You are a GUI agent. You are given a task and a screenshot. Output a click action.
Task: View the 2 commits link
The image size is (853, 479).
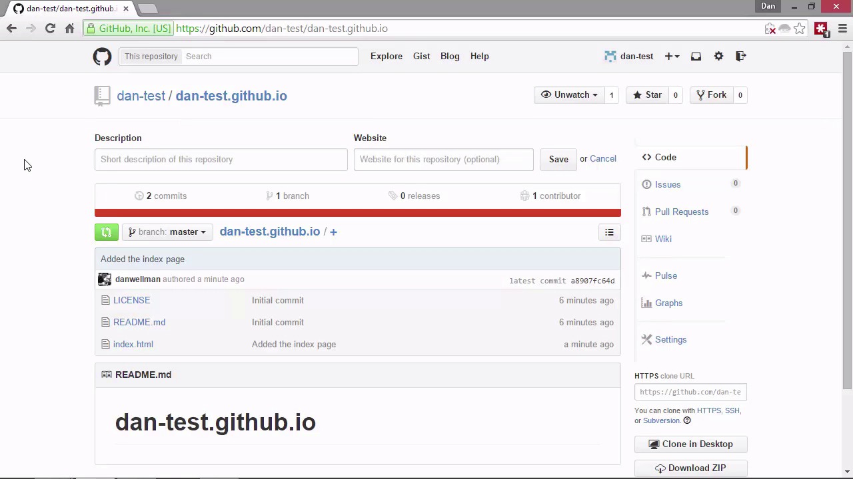tap(161, 196)
